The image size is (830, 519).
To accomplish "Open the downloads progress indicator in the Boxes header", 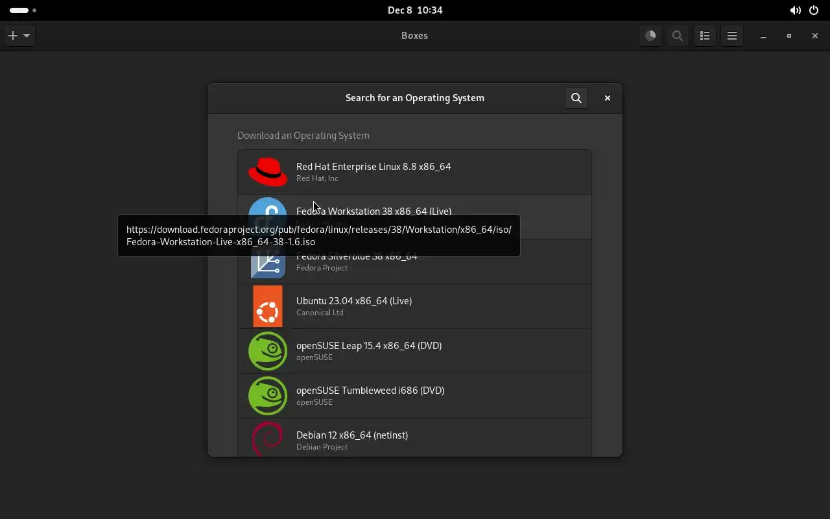I will [650, 36].
